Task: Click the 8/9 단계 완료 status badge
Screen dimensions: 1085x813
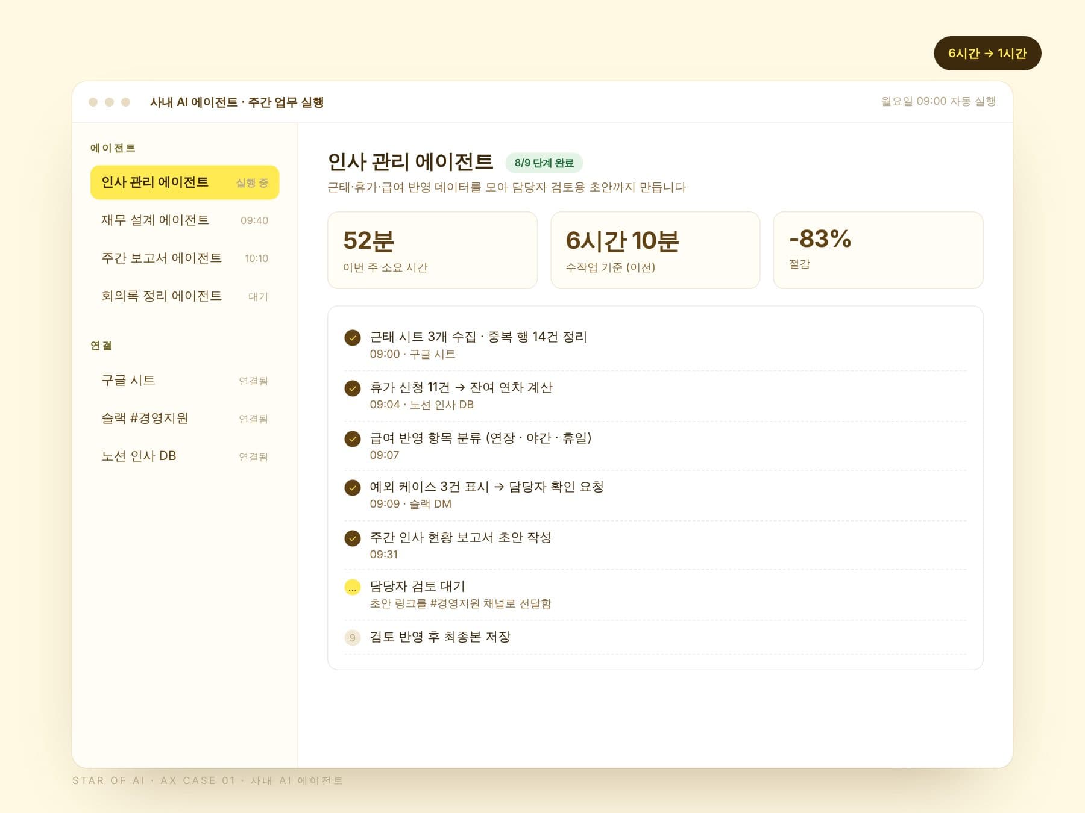Action: (x=544, y=163)
